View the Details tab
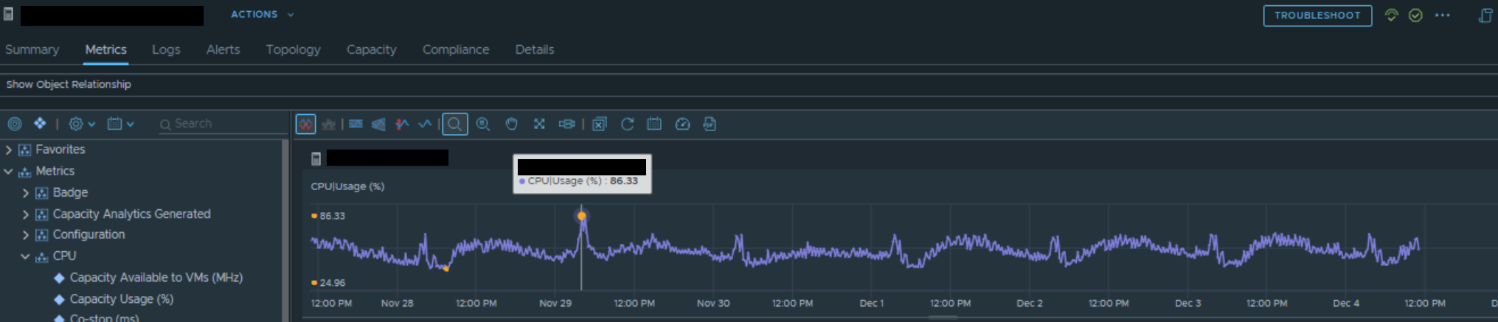Screen dimensions: 1498x322 (x=534, y=49)
